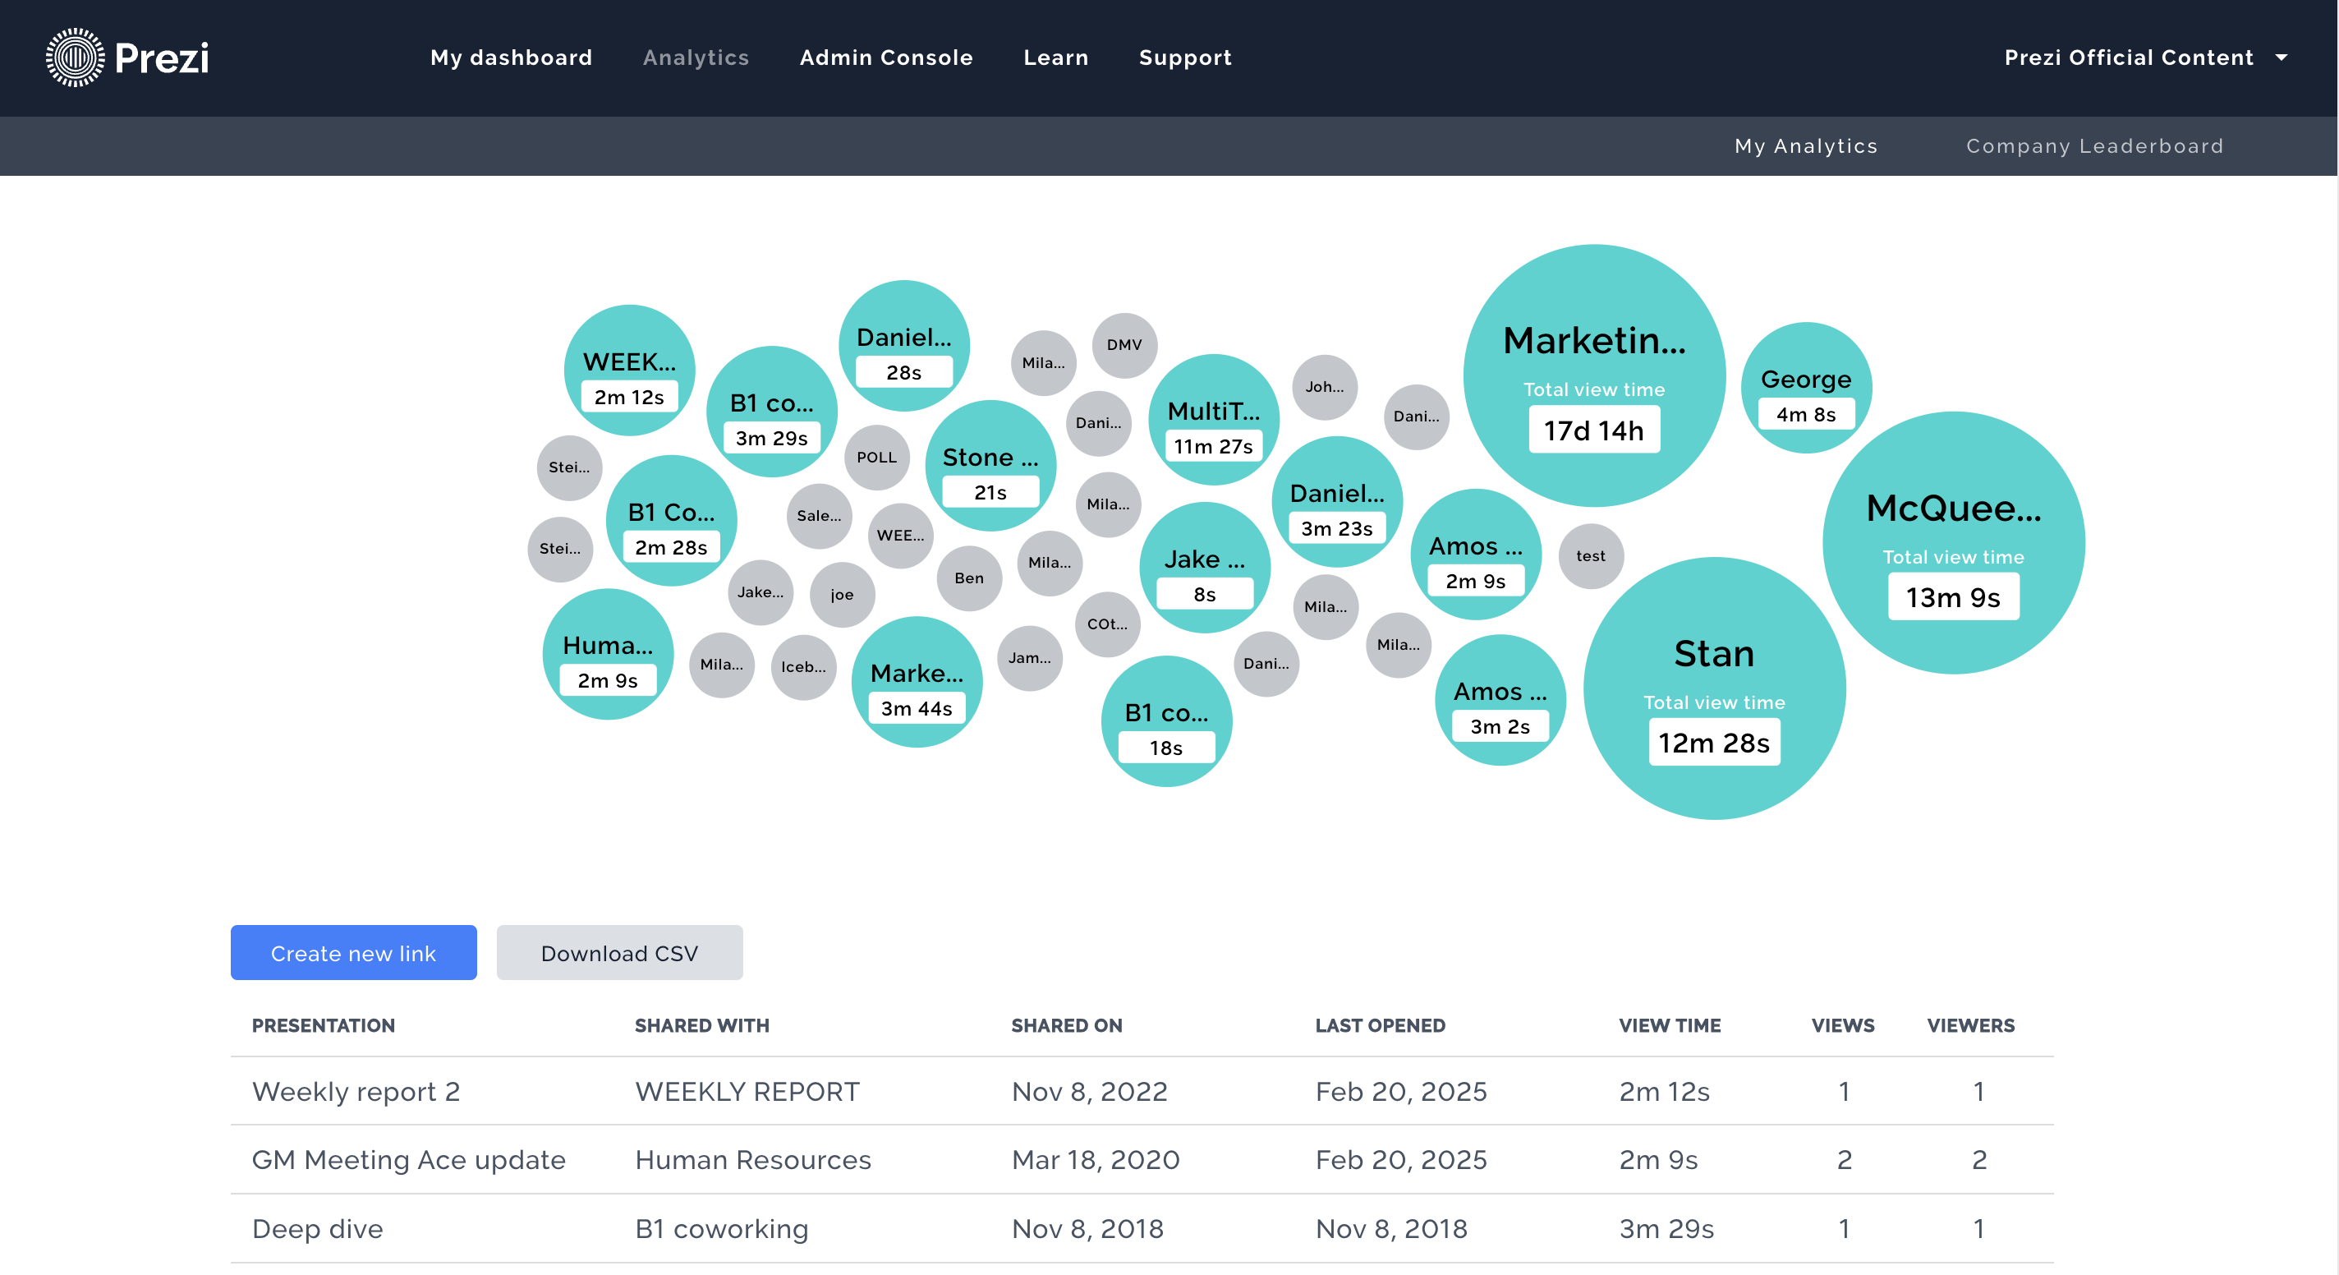Expand the Prezi Official Content dropdown arrow

pos(2281,58)
